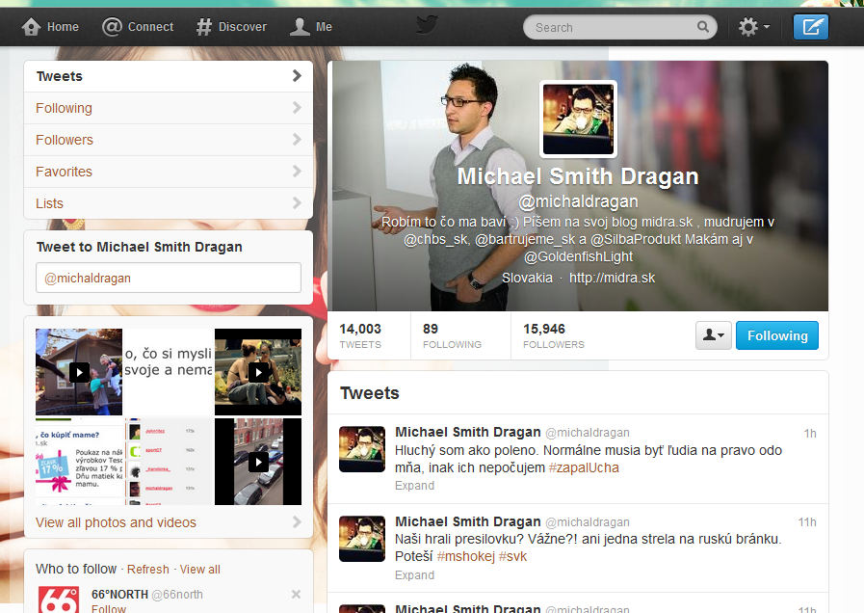Click the Twitter bird logo

tap(427, 25)
